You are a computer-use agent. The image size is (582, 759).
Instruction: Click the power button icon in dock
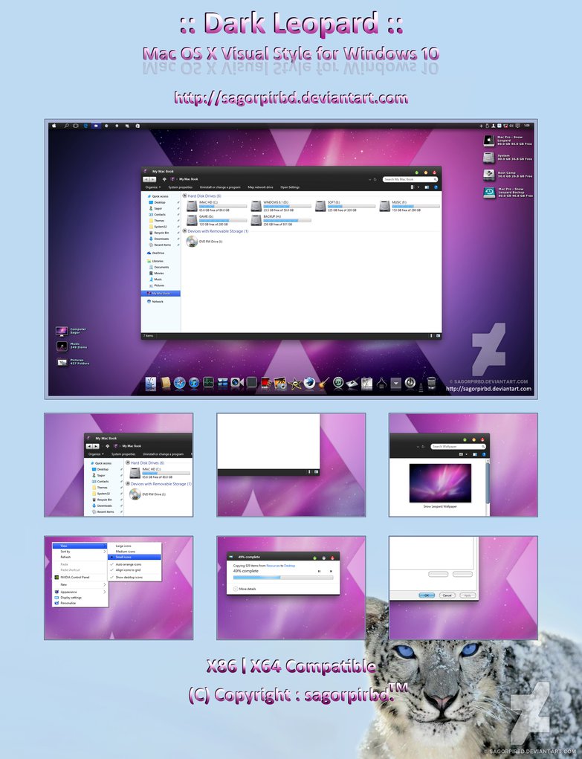point(410,384)
